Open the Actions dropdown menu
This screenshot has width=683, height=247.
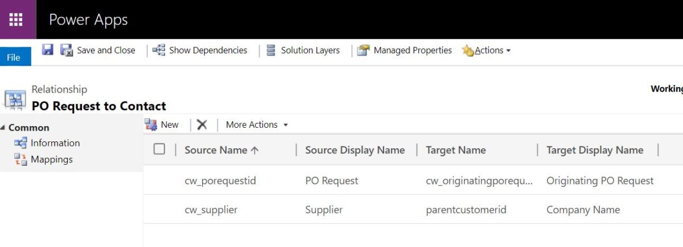tap(492, 50)
